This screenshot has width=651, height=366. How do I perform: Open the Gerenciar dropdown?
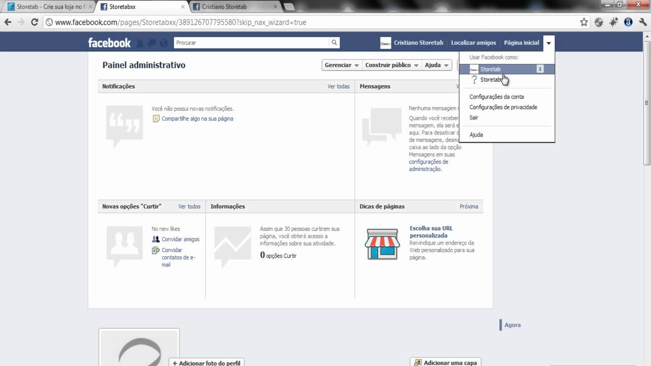pyautogui.click(x=342, y=65)
